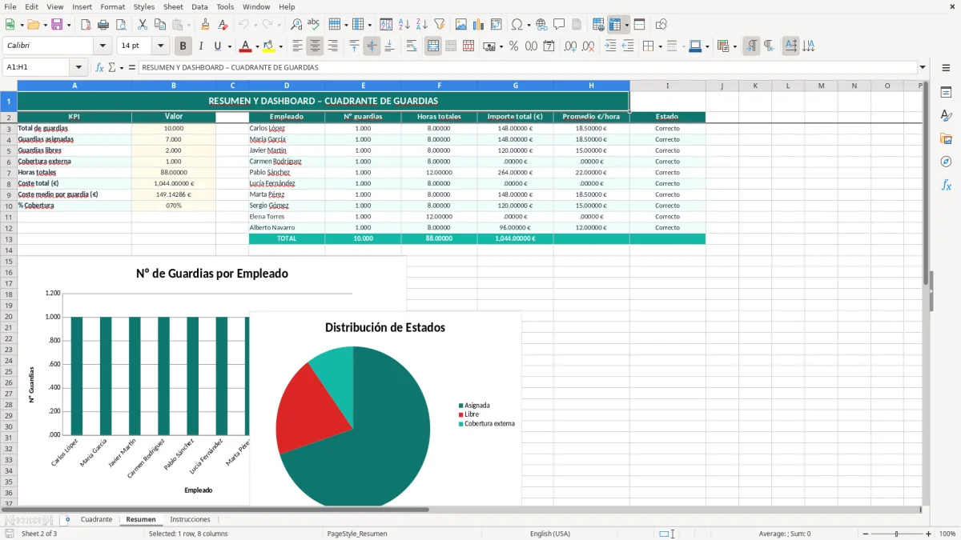Toggle Bold formatting
Screen dimensions: 961x540
[x=183, y=46]
